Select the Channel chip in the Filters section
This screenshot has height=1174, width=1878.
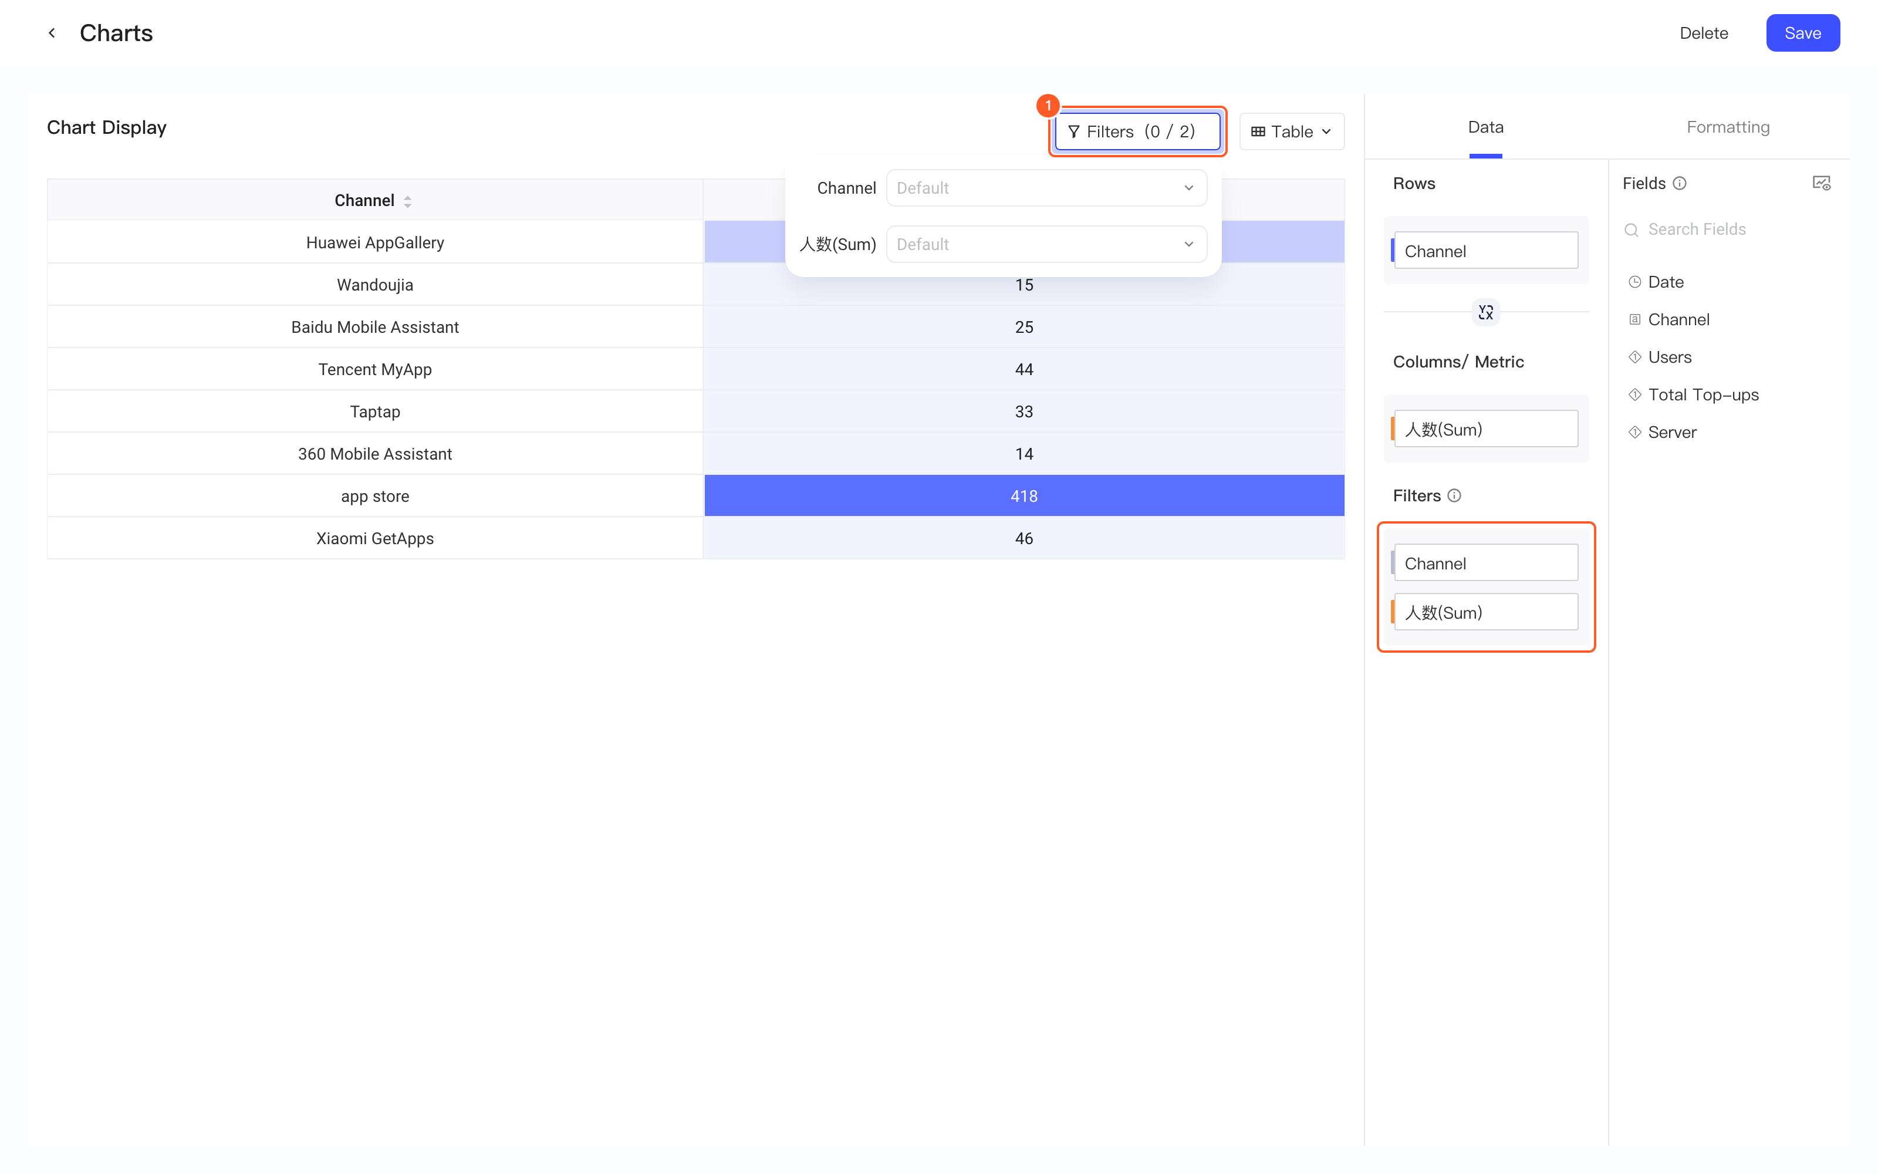1485,563
